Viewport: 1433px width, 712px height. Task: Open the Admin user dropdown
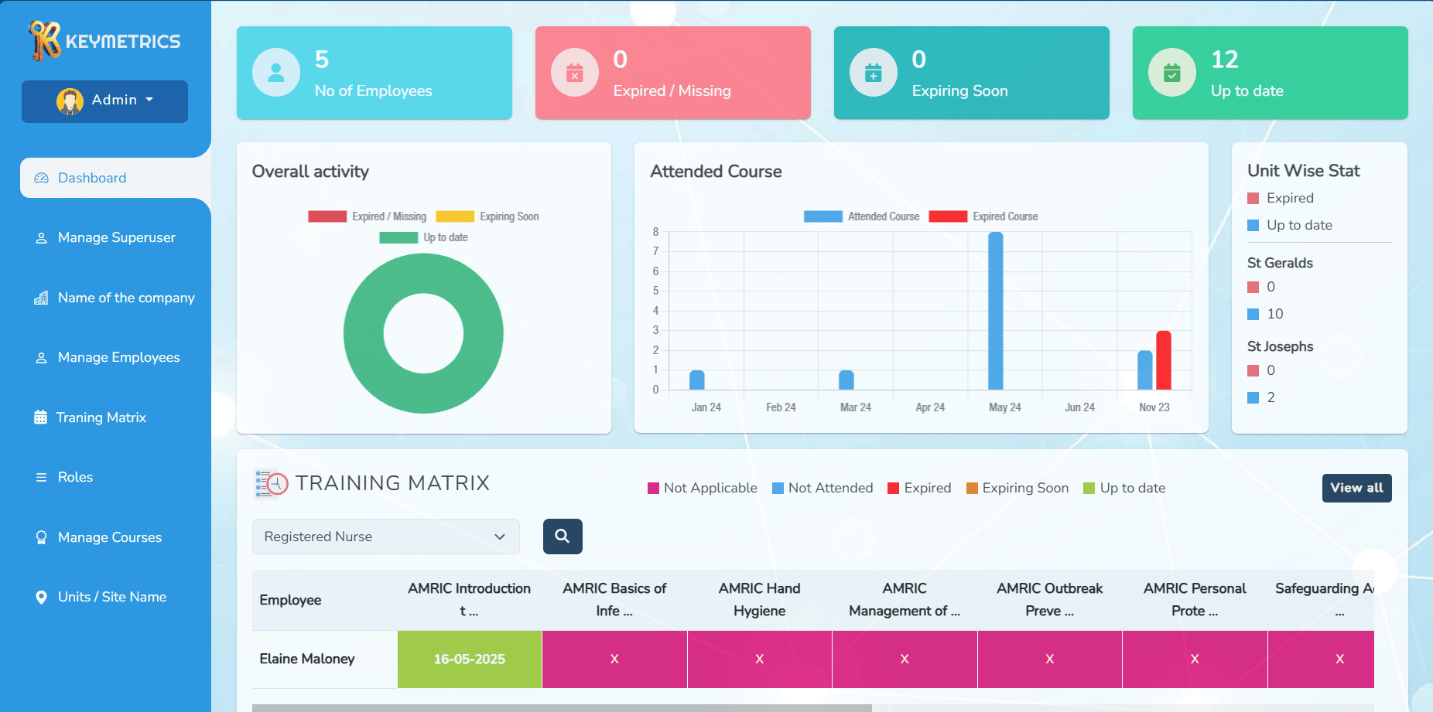(104, 101)
